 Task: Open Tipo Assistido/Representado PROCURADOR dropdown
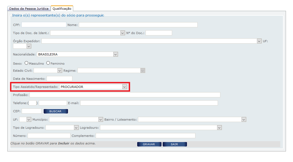click(x=93, y=87)
